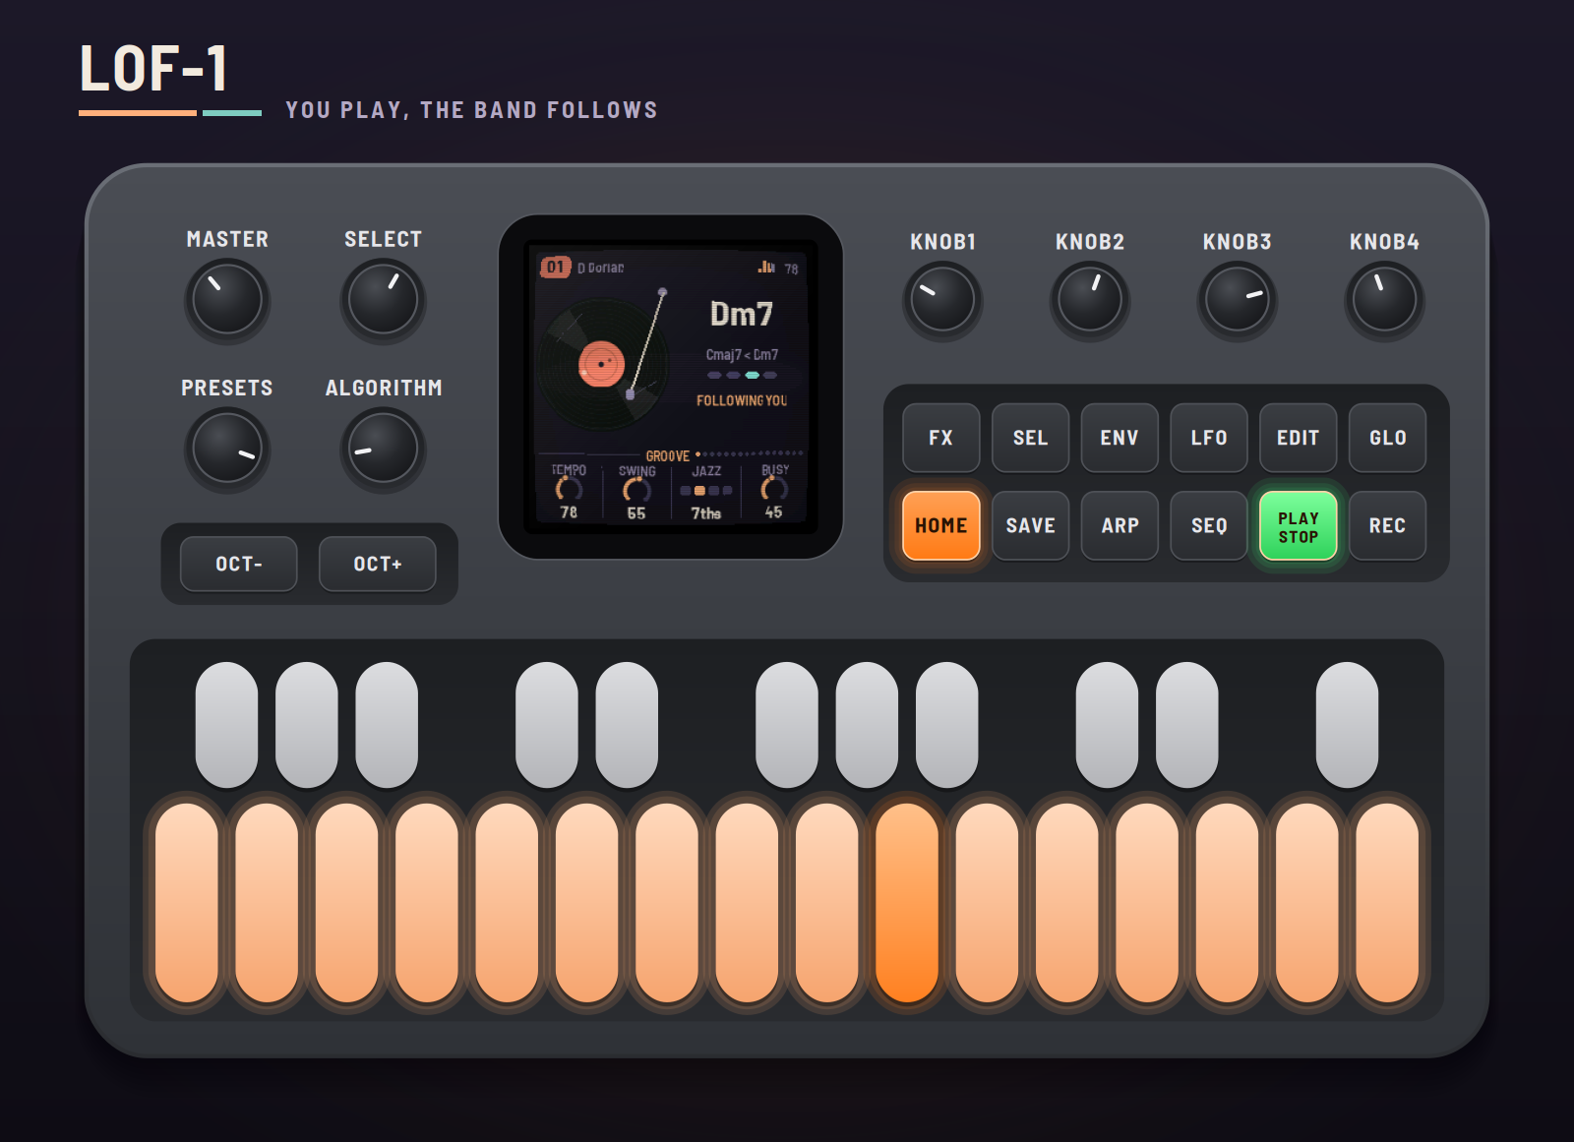Click the large Dm7 chord name
The image size is (1574, 1142).
742,314
